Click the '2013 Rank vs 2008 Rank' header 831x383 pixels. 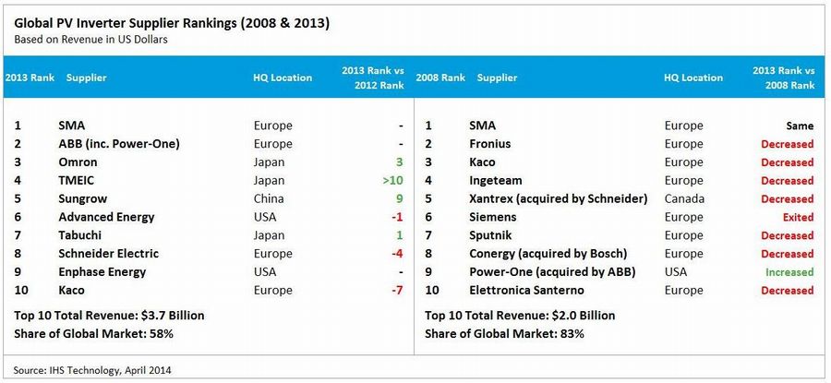783,78
